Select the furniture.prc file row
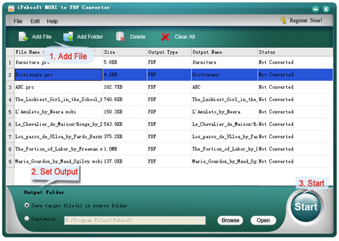This screenshot has width=339, height=241. coord(169,62)
